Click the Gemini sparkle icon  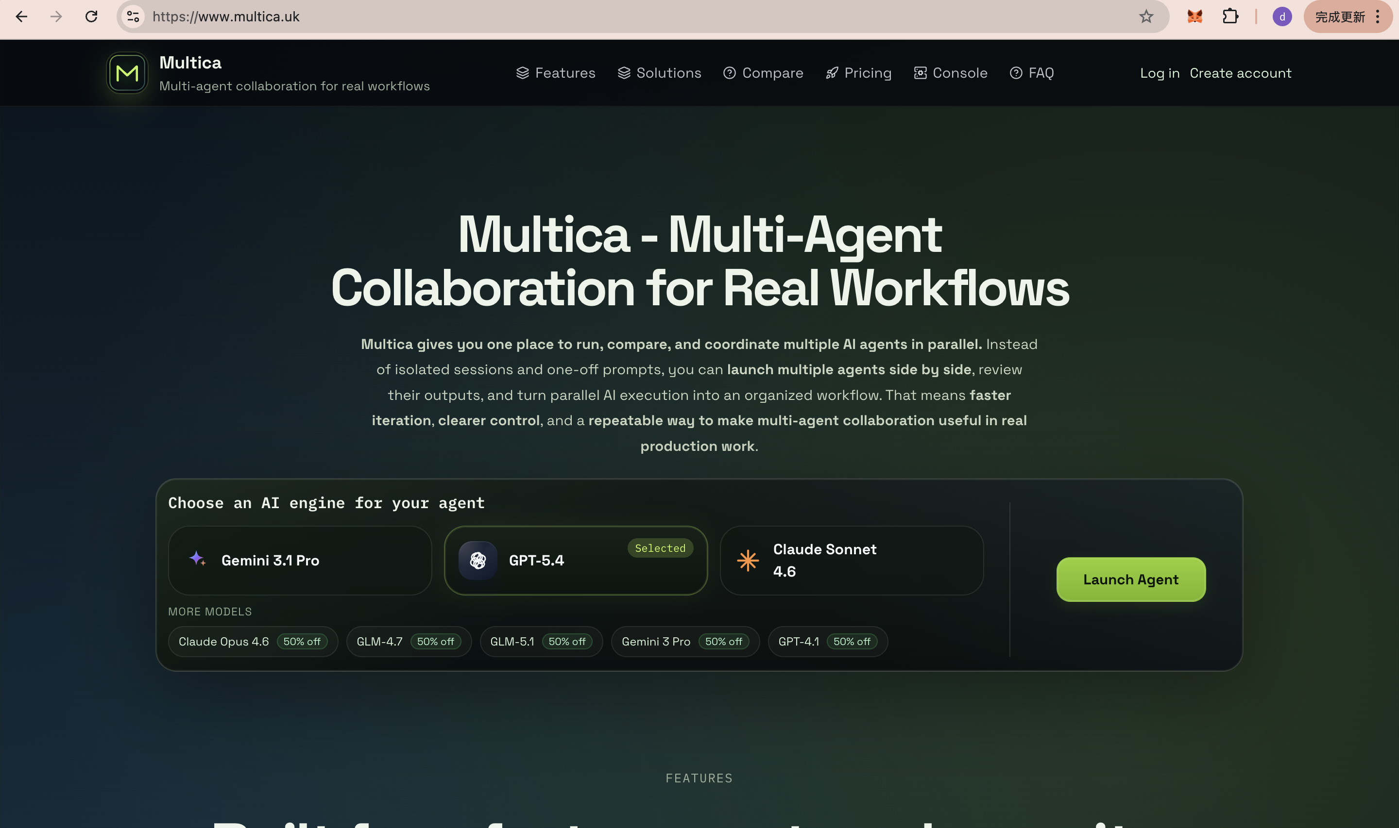click(198, 560)
